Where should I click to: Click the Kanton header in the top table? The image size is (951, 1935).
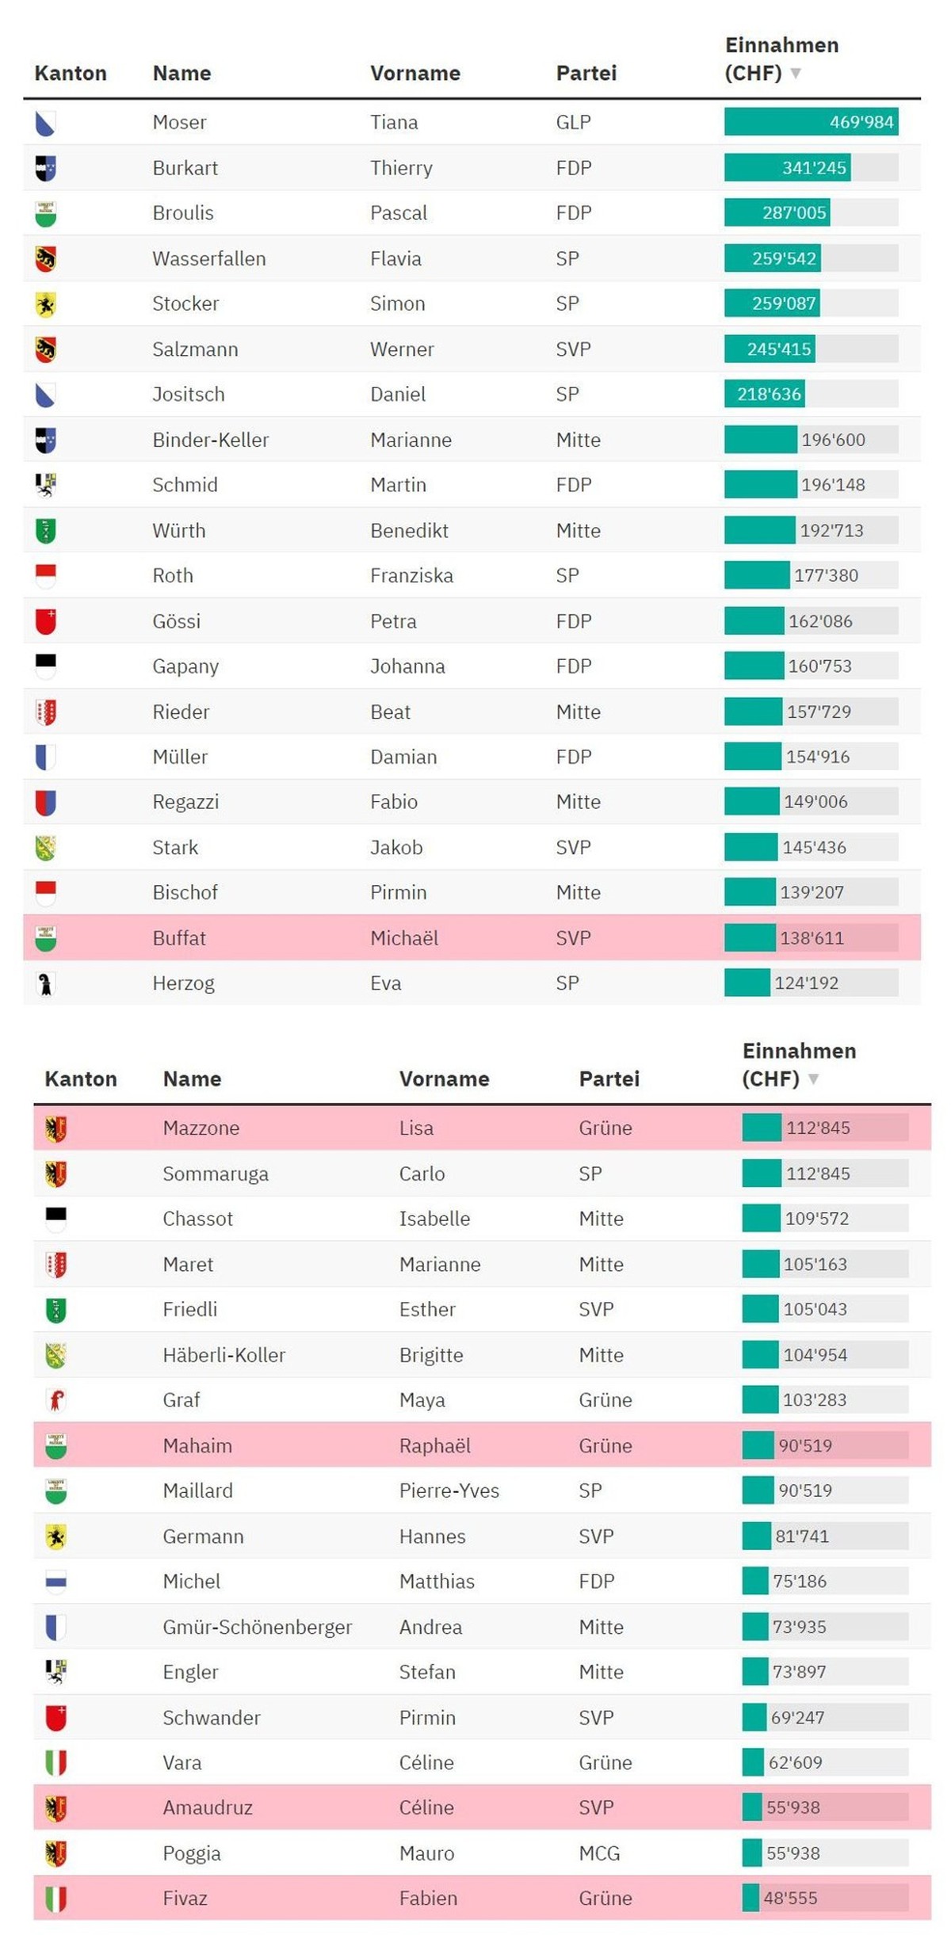click(x=70, y=73)
